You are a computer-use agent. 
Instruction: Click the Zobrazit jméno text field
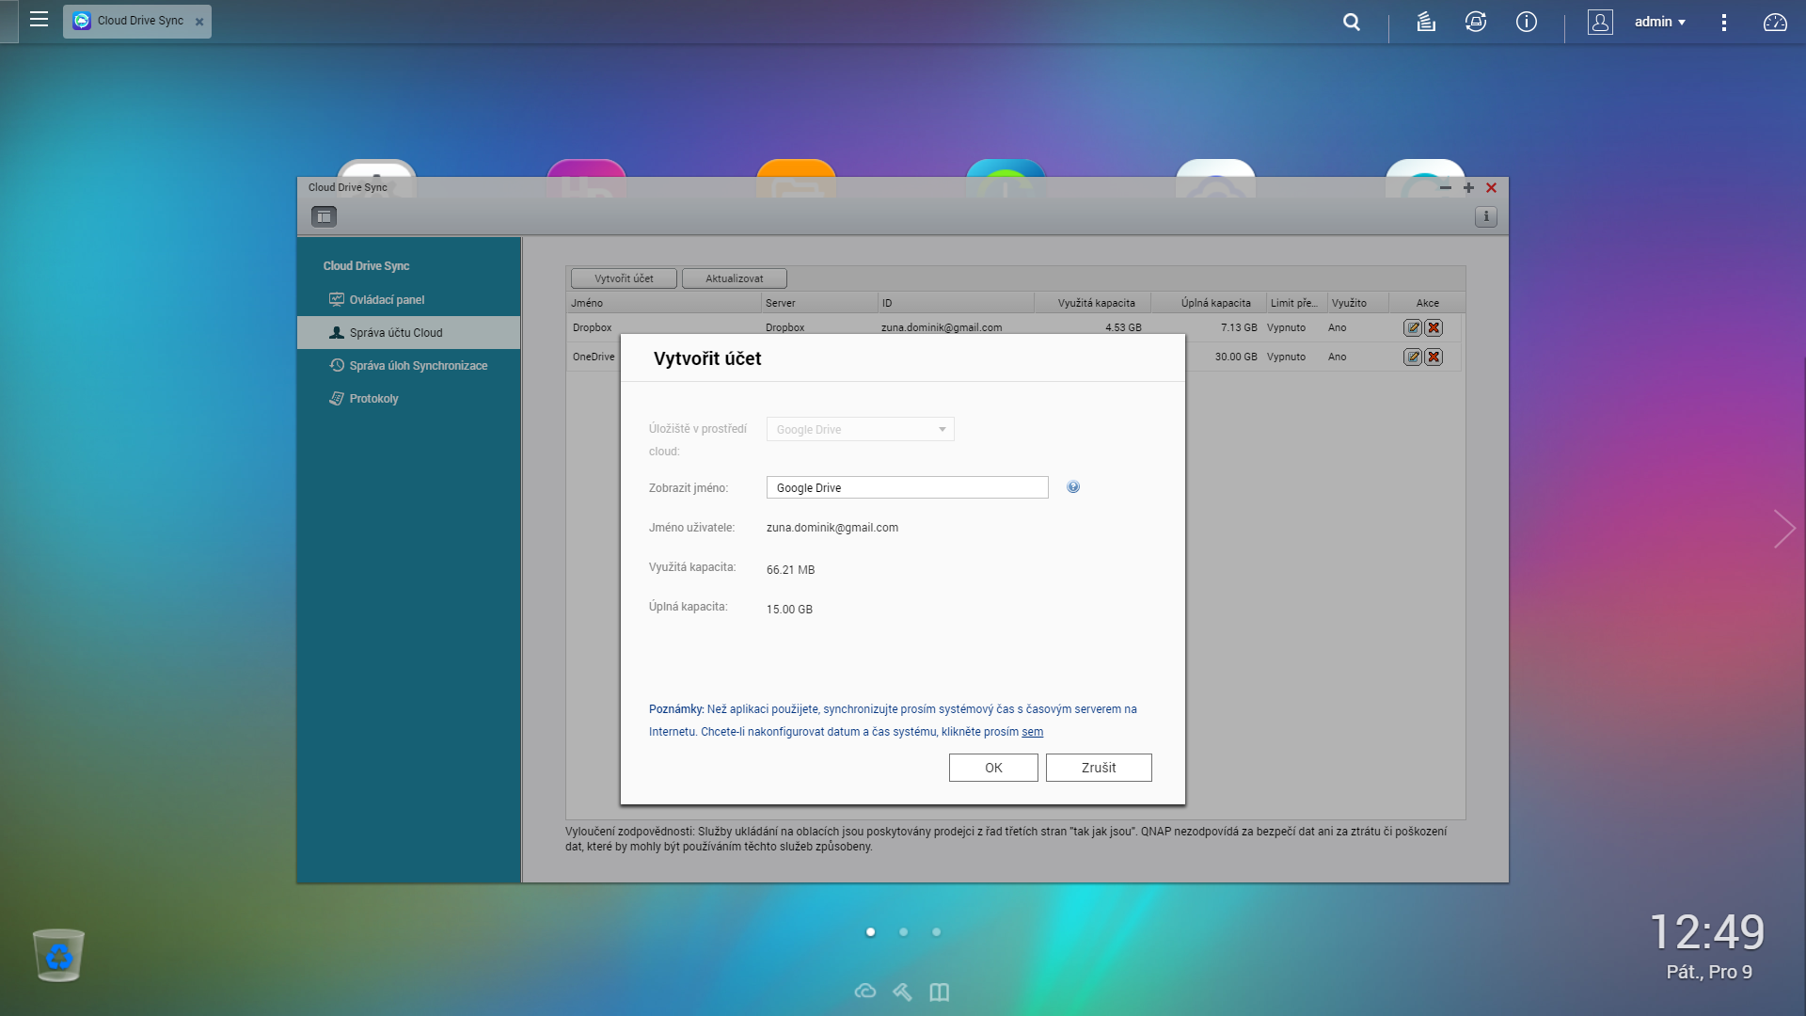(x=907, y=488)
